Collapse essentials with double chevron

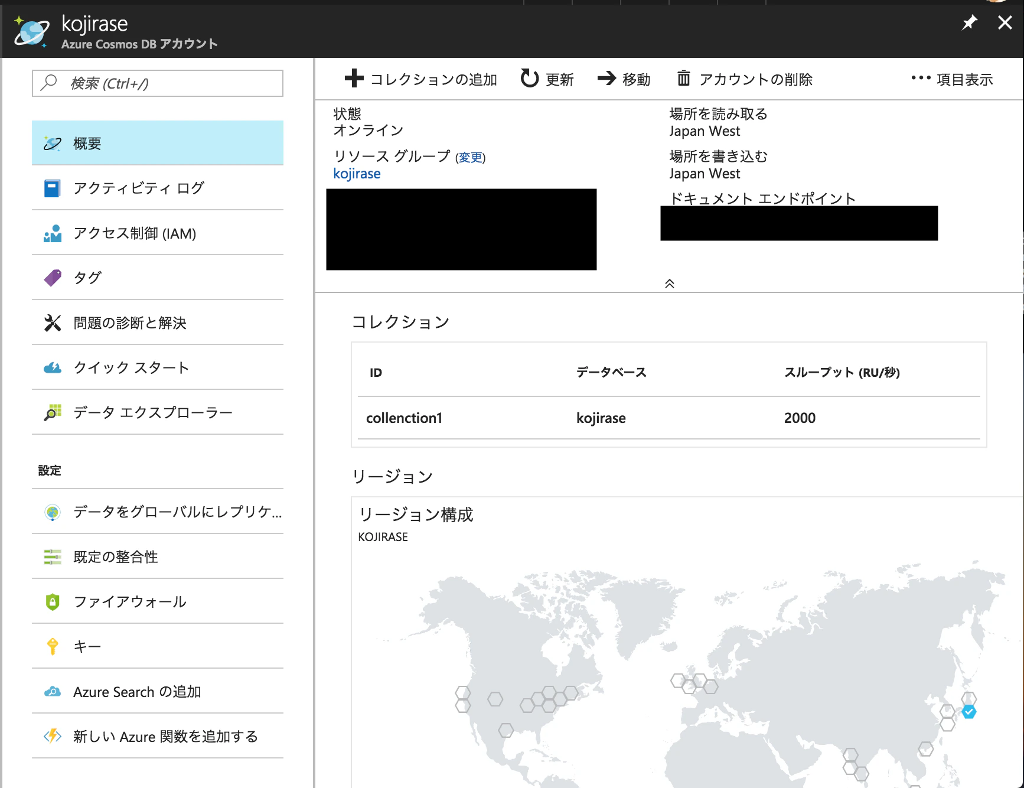point(669,284)
